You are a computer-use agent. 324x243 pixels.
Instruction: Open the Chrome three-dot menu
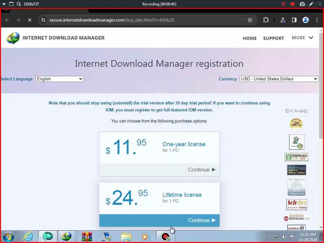(x=317, y=20)
